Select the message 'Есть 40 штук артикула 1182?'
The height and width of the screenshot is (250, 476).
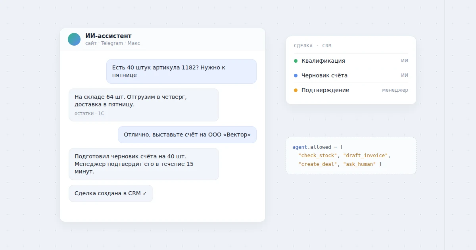(181, 71)
